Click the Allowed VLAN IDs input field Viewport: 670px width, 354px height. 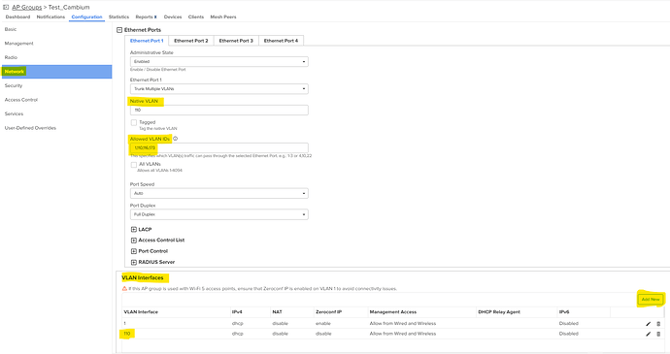pyautogui.click(x=219, y=147)
